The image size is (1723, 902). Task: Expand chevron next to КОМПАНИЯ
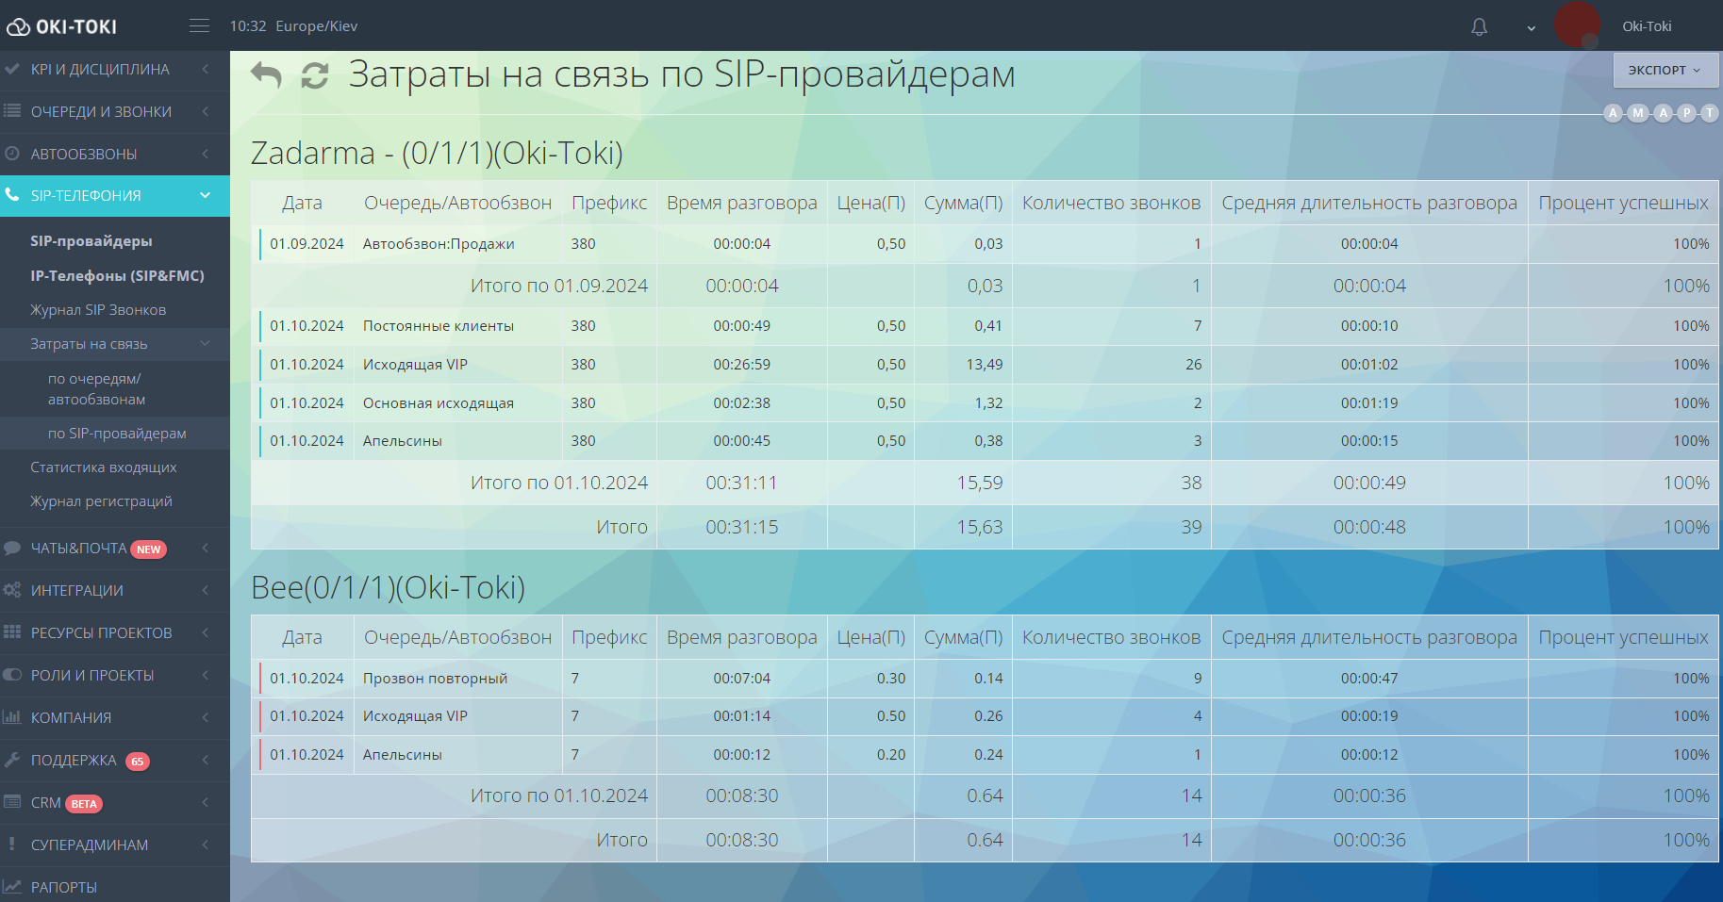206,717
